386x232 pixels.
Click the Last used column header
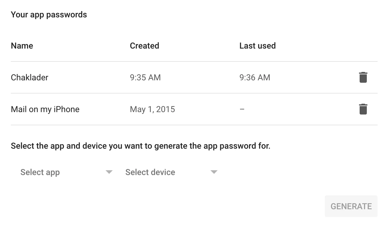coord(257,46)
